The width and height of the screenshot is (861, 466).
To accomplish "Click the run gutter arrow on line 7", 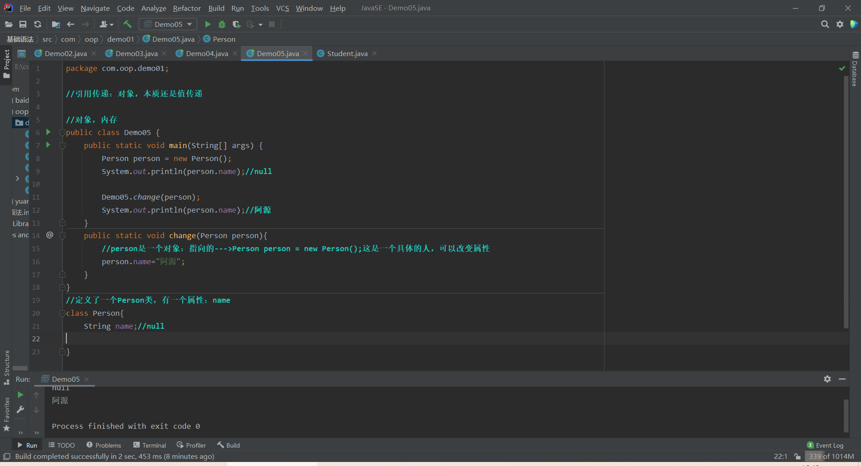I will pos(48,145).
